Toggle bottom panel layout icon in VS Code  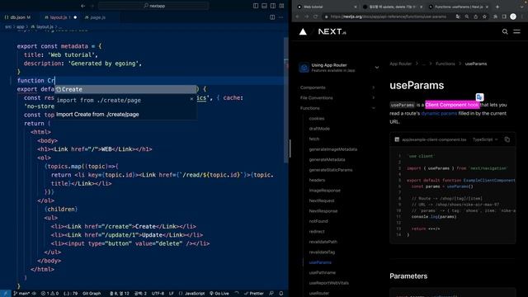click(x=264, y=6)
